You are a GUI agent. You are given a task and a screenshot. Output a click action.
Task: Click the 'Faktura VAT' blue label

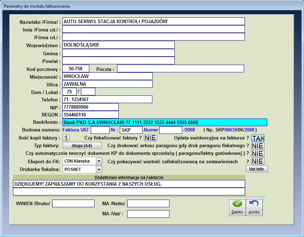coord(76,130)
